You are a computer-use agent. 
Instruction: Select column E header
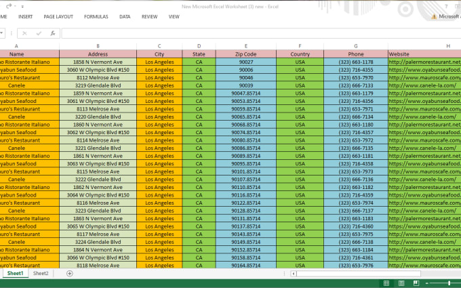pos(246,46)
